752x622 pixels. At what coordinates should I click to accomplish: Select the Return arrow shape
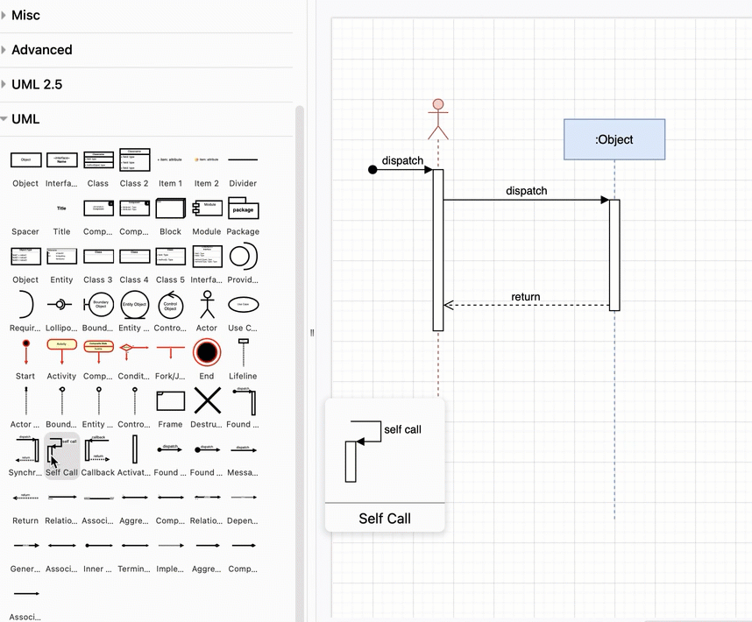25,497
